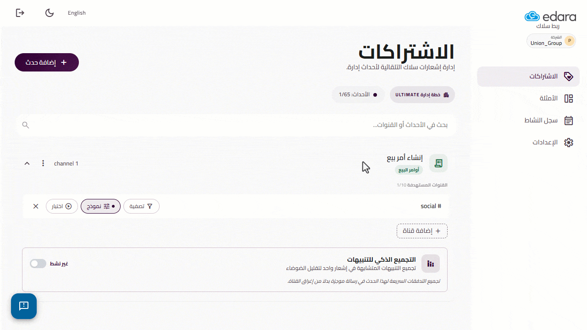
Task: Open الاشتراكات in the sidebar
Action: tap(528, 77)
